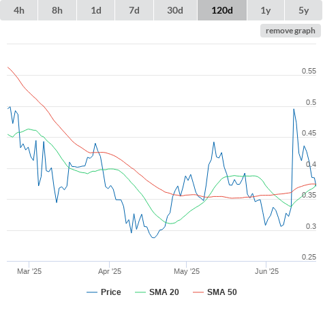Select the 4h time range tab
Image resolution: width=323 pixels, height=310 pixels.
point(18,10)
